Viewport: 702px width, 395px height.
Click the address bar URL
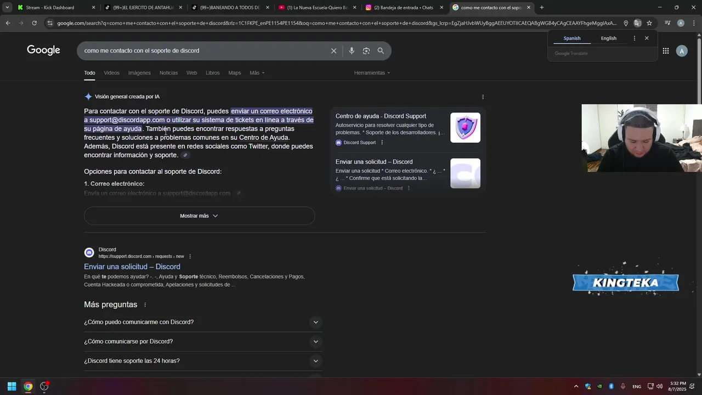(x=337, y=23)
